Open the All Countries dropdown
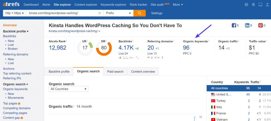 click(x=69, y=89)
